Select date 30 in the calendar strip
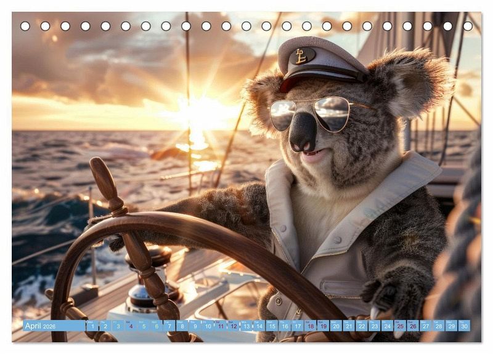Viewport: 493px width, 354px height. 465,326
